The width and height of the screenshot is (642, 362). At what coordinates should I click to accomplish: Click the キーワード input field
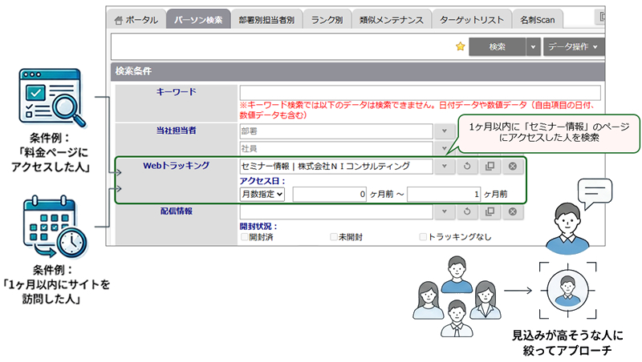click(x=420, y=92)
